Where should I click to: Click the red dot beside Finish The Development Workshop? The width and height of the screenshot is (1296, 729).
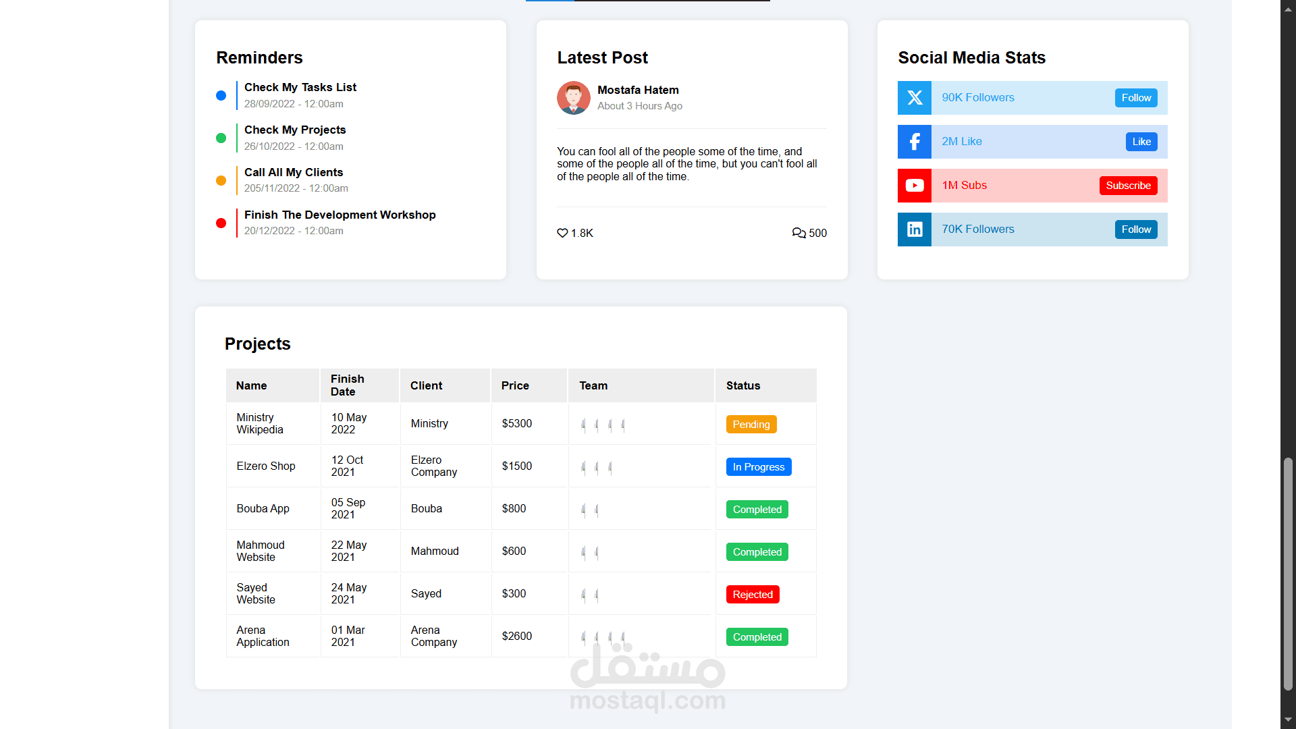click(221, 223)
